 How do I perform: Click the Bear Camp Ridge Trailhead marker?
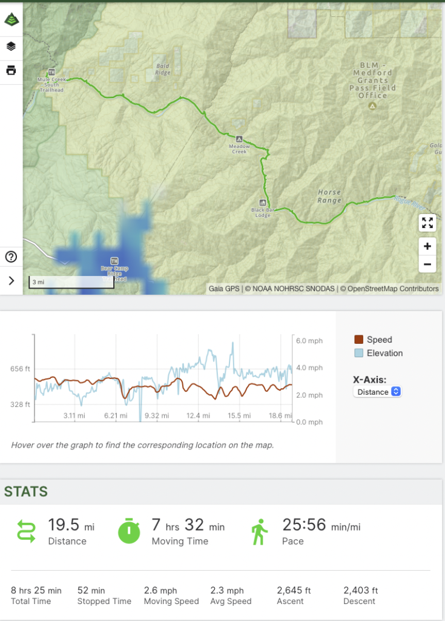(x=114, y=261)
